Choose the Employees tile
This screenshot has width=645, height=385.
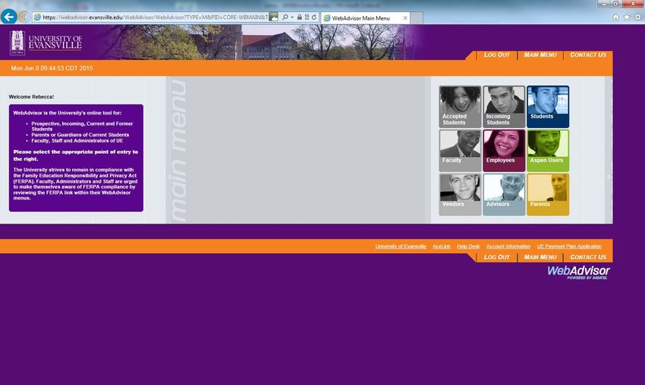[504, 150]
